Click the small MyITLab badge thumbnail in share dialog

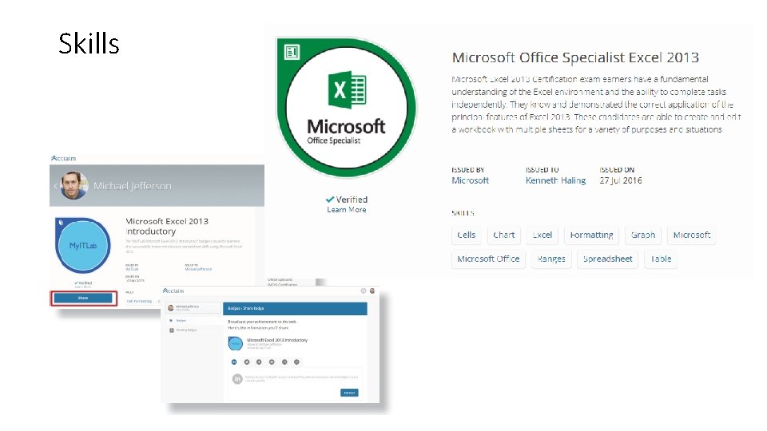point(235,343)
